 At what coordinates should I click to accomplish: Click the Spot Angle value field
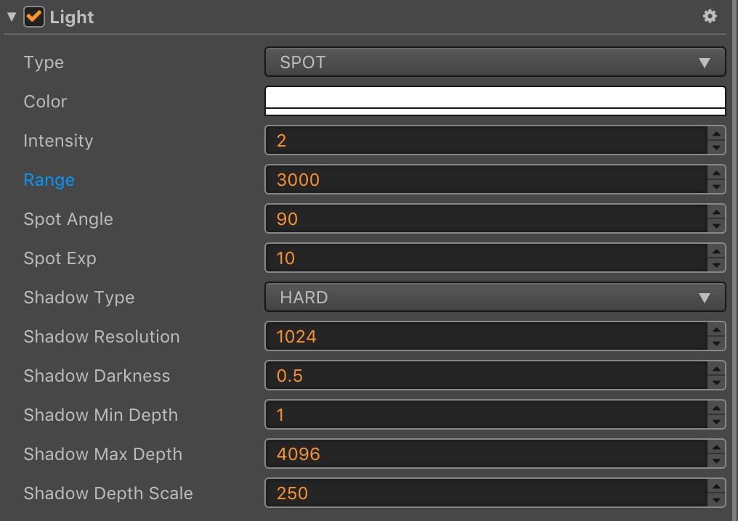(486, 218)
